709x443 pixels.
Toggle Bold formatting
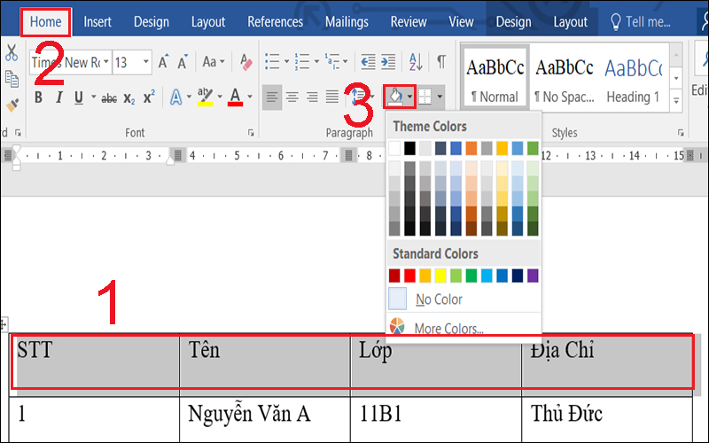[x=38, y=97]
